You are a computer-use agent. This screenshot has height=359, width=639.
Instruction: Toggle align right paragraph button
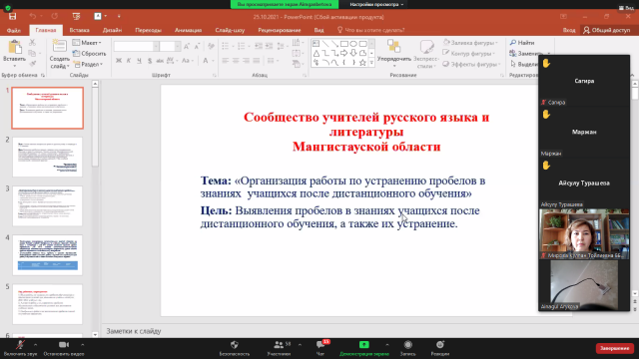[x=246, y=61]
